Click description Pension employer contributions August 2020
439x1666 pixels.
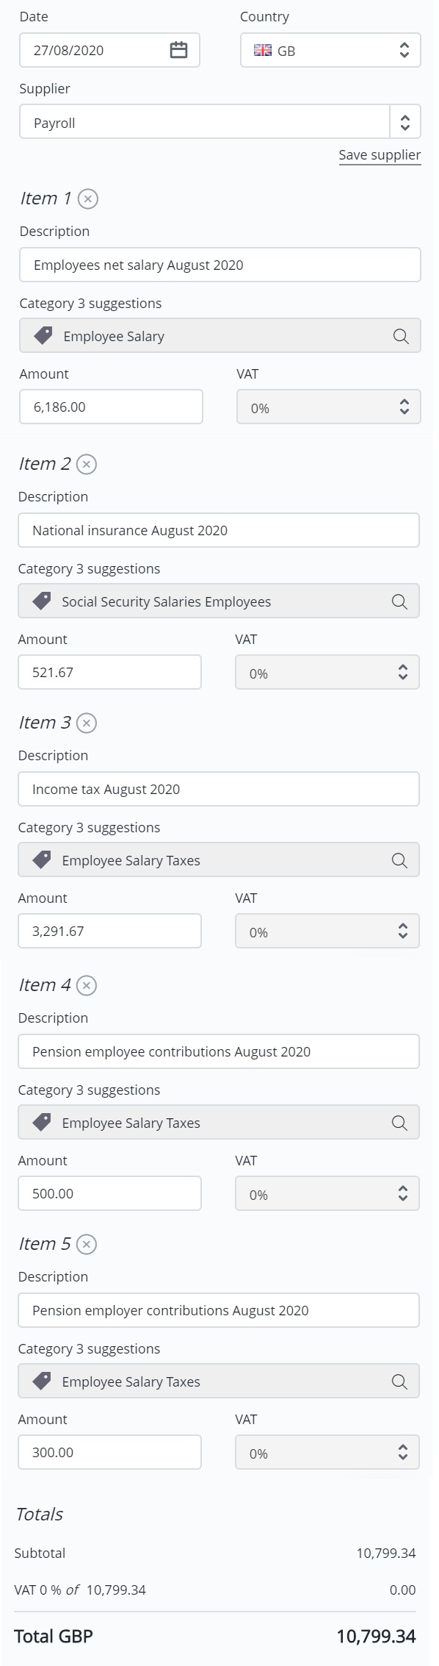219,1311
